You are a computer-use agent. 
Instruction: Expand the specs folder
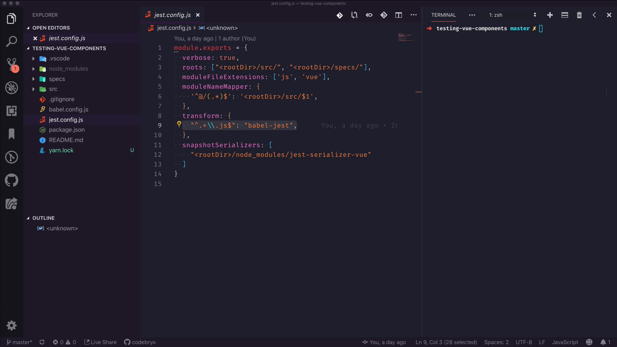click(x=57, y=79)
